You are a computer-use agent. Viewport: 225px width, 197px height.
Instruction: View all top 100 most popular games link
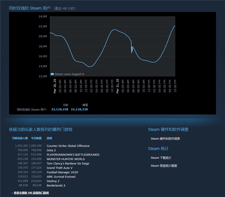point(31,193)
